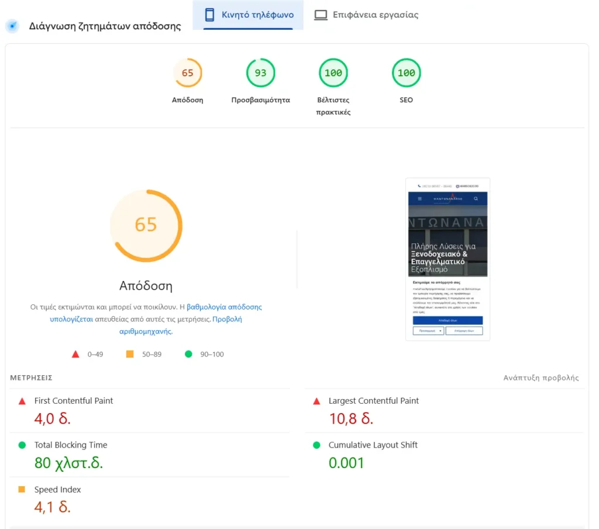The height and width of the screenshot is (529, 599).
Task: Select the Απόδοση score gauge showing 65
Action: click(187, 73)
